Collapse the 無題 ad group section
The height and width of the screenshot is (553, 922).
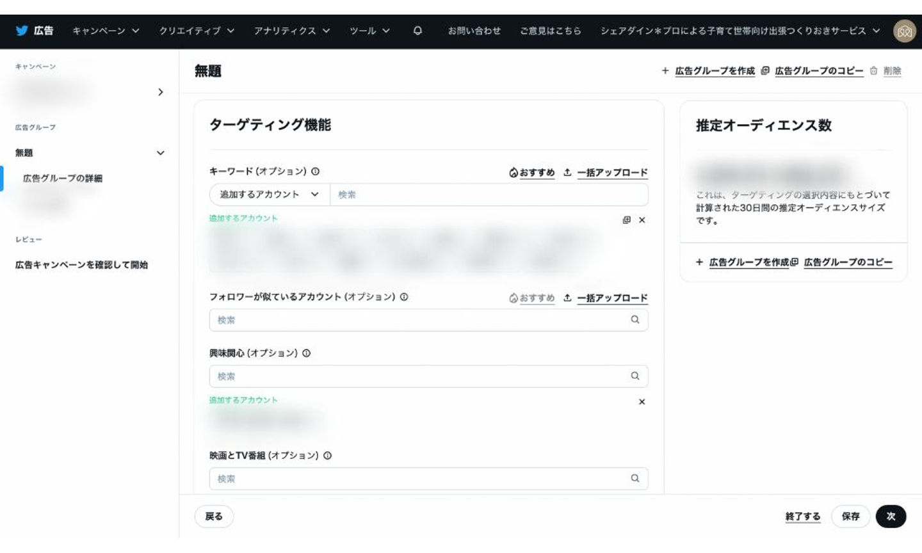160,153
